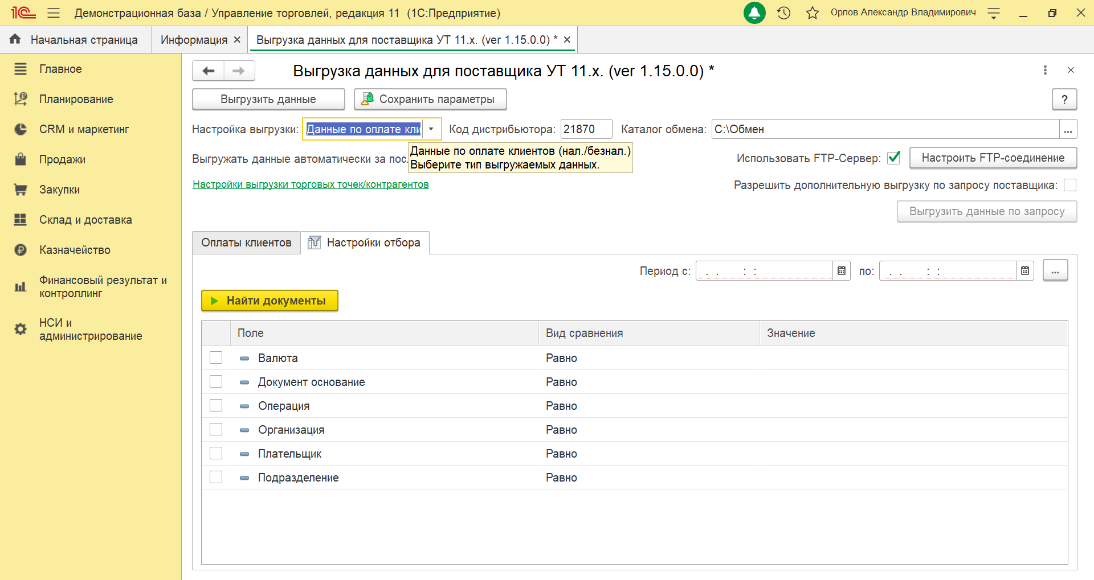The height and width of the screenshot is (580, 1094).
Task: Open history clock icon
Action: coord(784,13)
